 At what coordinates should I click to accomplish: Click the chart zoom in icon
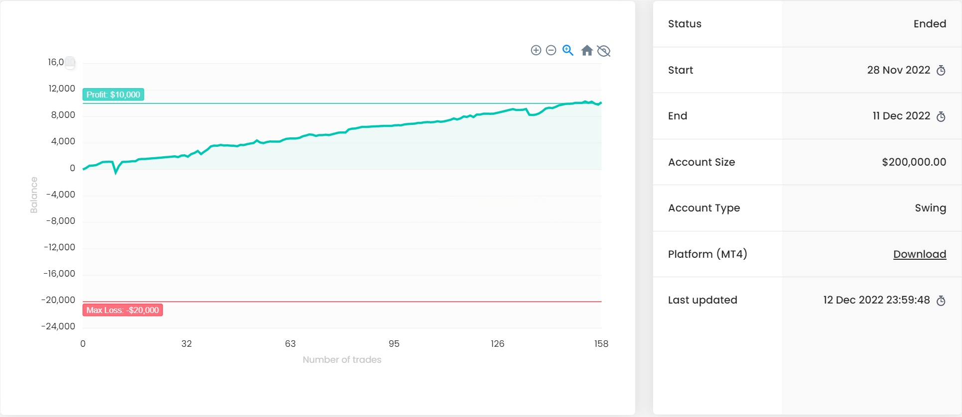pyautogui.click(x=536, y=50)
